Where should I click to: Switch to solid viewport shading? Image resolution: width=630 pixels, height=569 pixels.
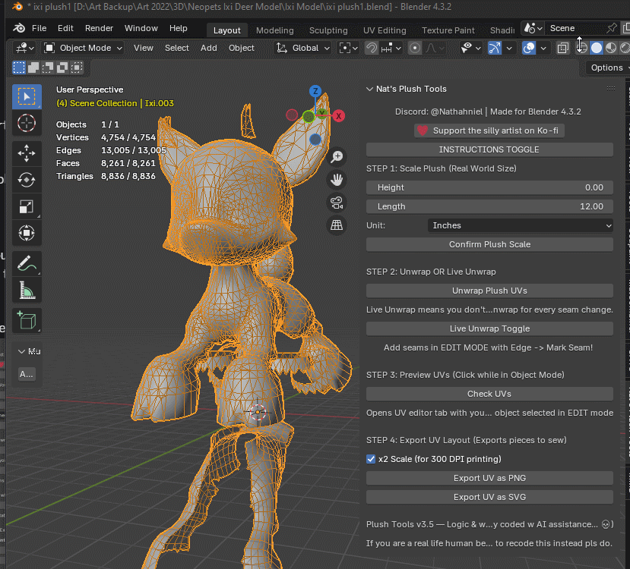597,48
